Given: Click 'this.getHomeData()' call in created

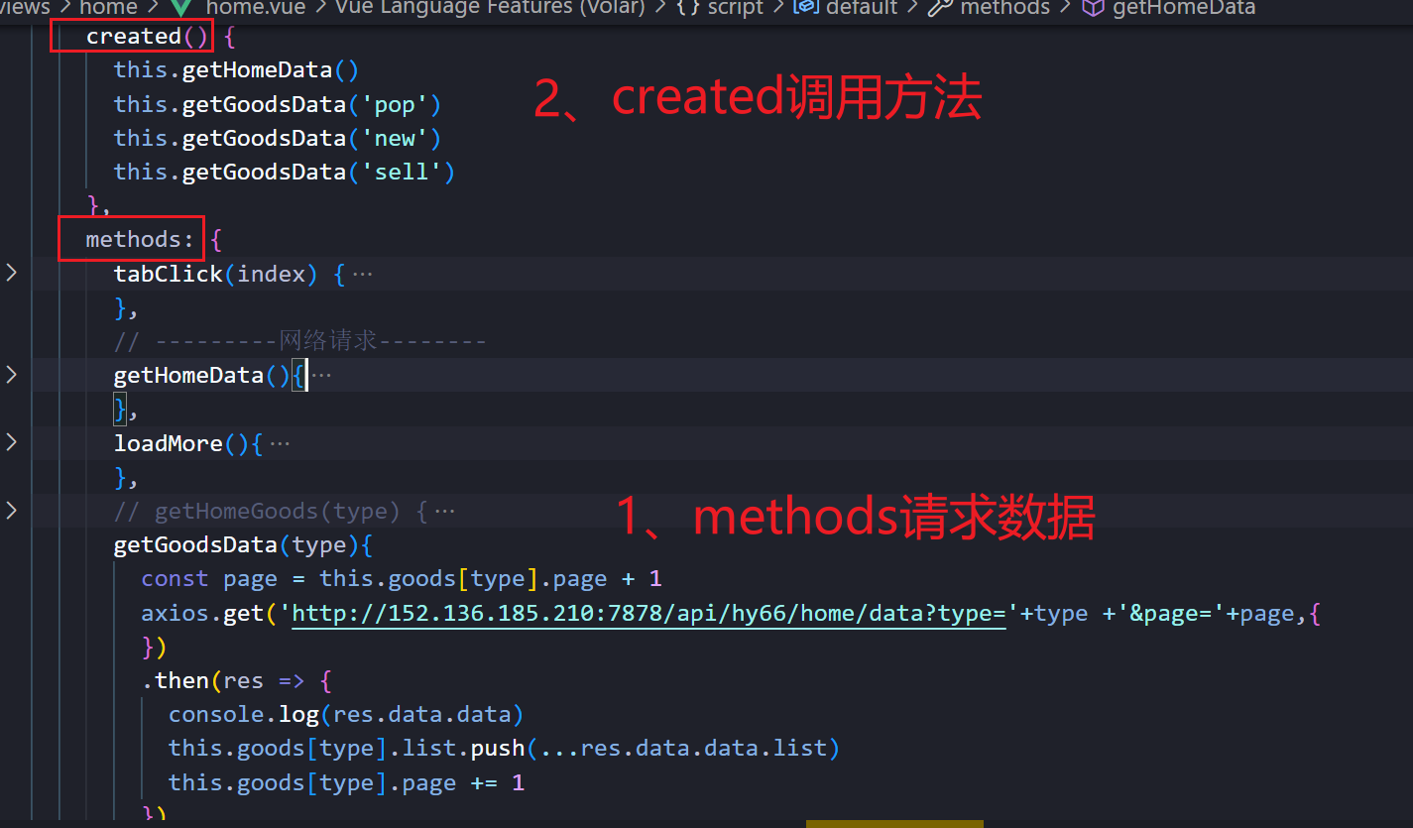Looking at the screenshot, I should tap(236, 70).
